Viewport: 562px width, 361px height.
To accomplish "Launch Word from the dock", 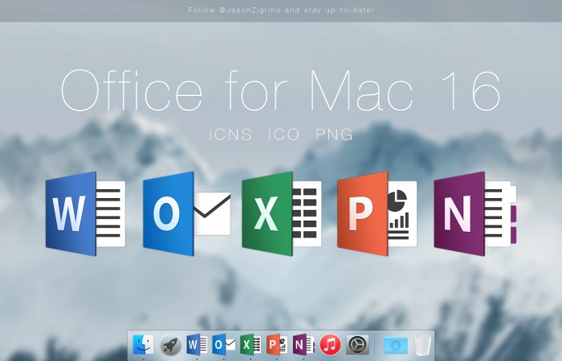I will (198, 344).
